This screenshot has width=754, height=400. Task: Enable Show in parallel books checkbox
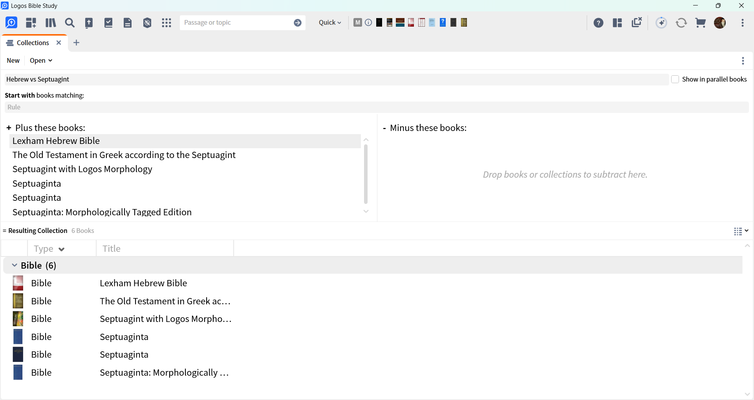coord(675,79)
